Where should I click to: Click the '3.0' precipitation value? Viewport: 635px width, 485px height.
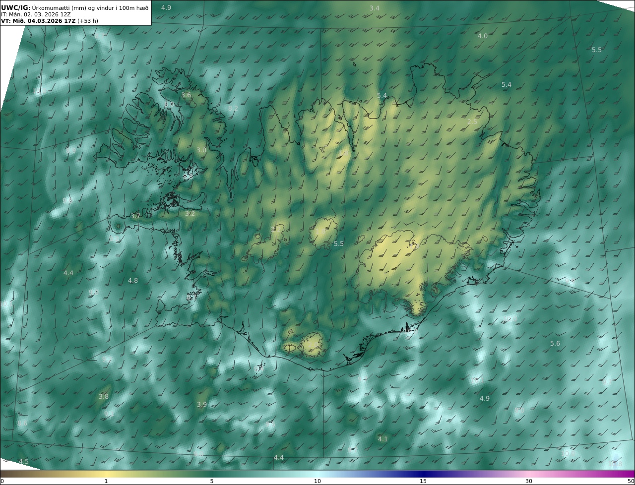pyautogui.click(x=201, y=150)
